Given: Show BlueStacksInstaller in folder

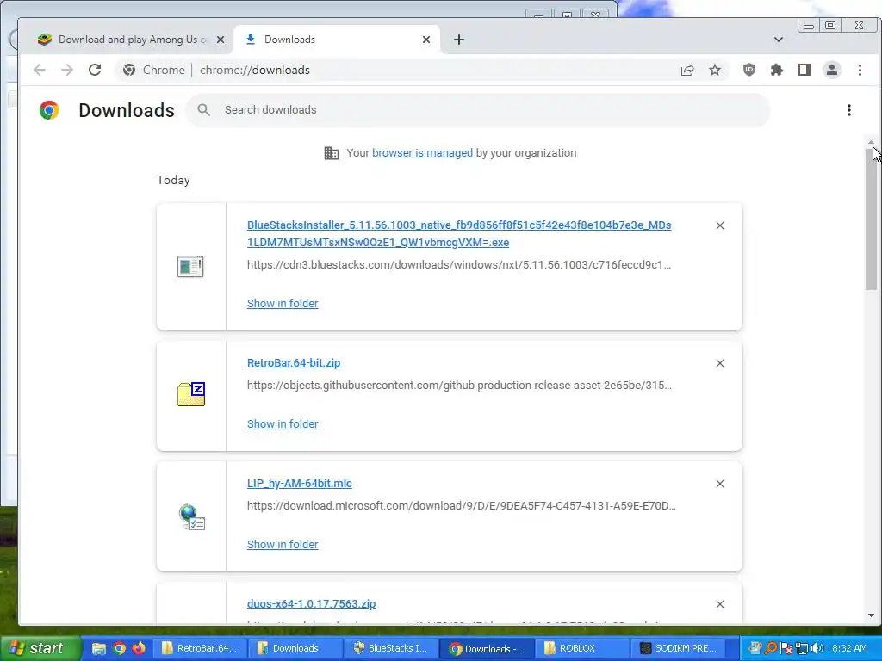Looking at the screenshot, I should [283, 304].
